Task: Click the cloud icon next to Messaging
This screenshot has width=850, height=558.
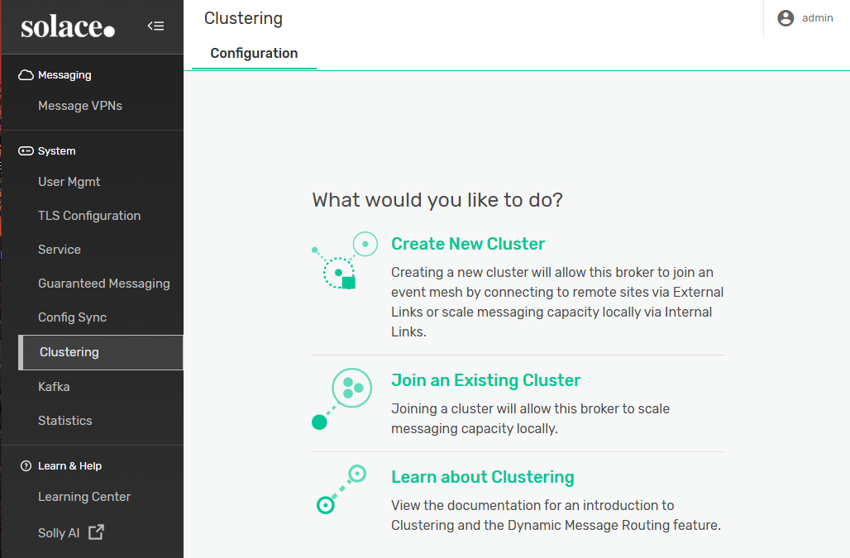Action: 26,75
